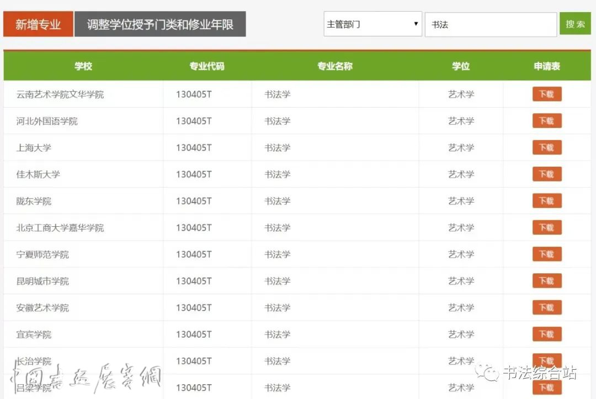This screenshot has height=399, width=596.
Task: Download application form for 宜宾学院
Action: tap(546, 334)
